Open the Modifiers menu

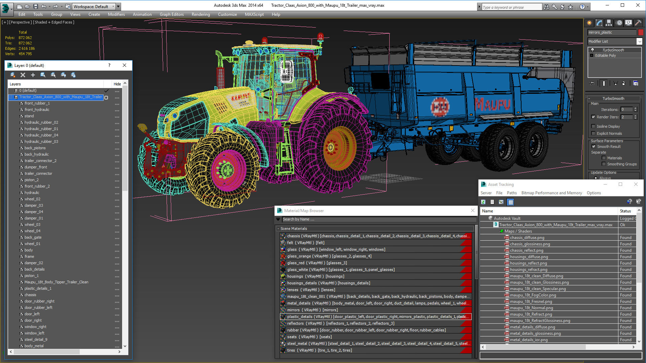(x=116, y=14)
